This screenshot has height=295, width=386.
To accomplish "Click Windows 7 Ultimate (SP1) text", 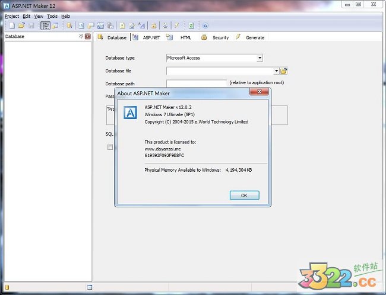I will pyautogui.click(x=170, y=114).
